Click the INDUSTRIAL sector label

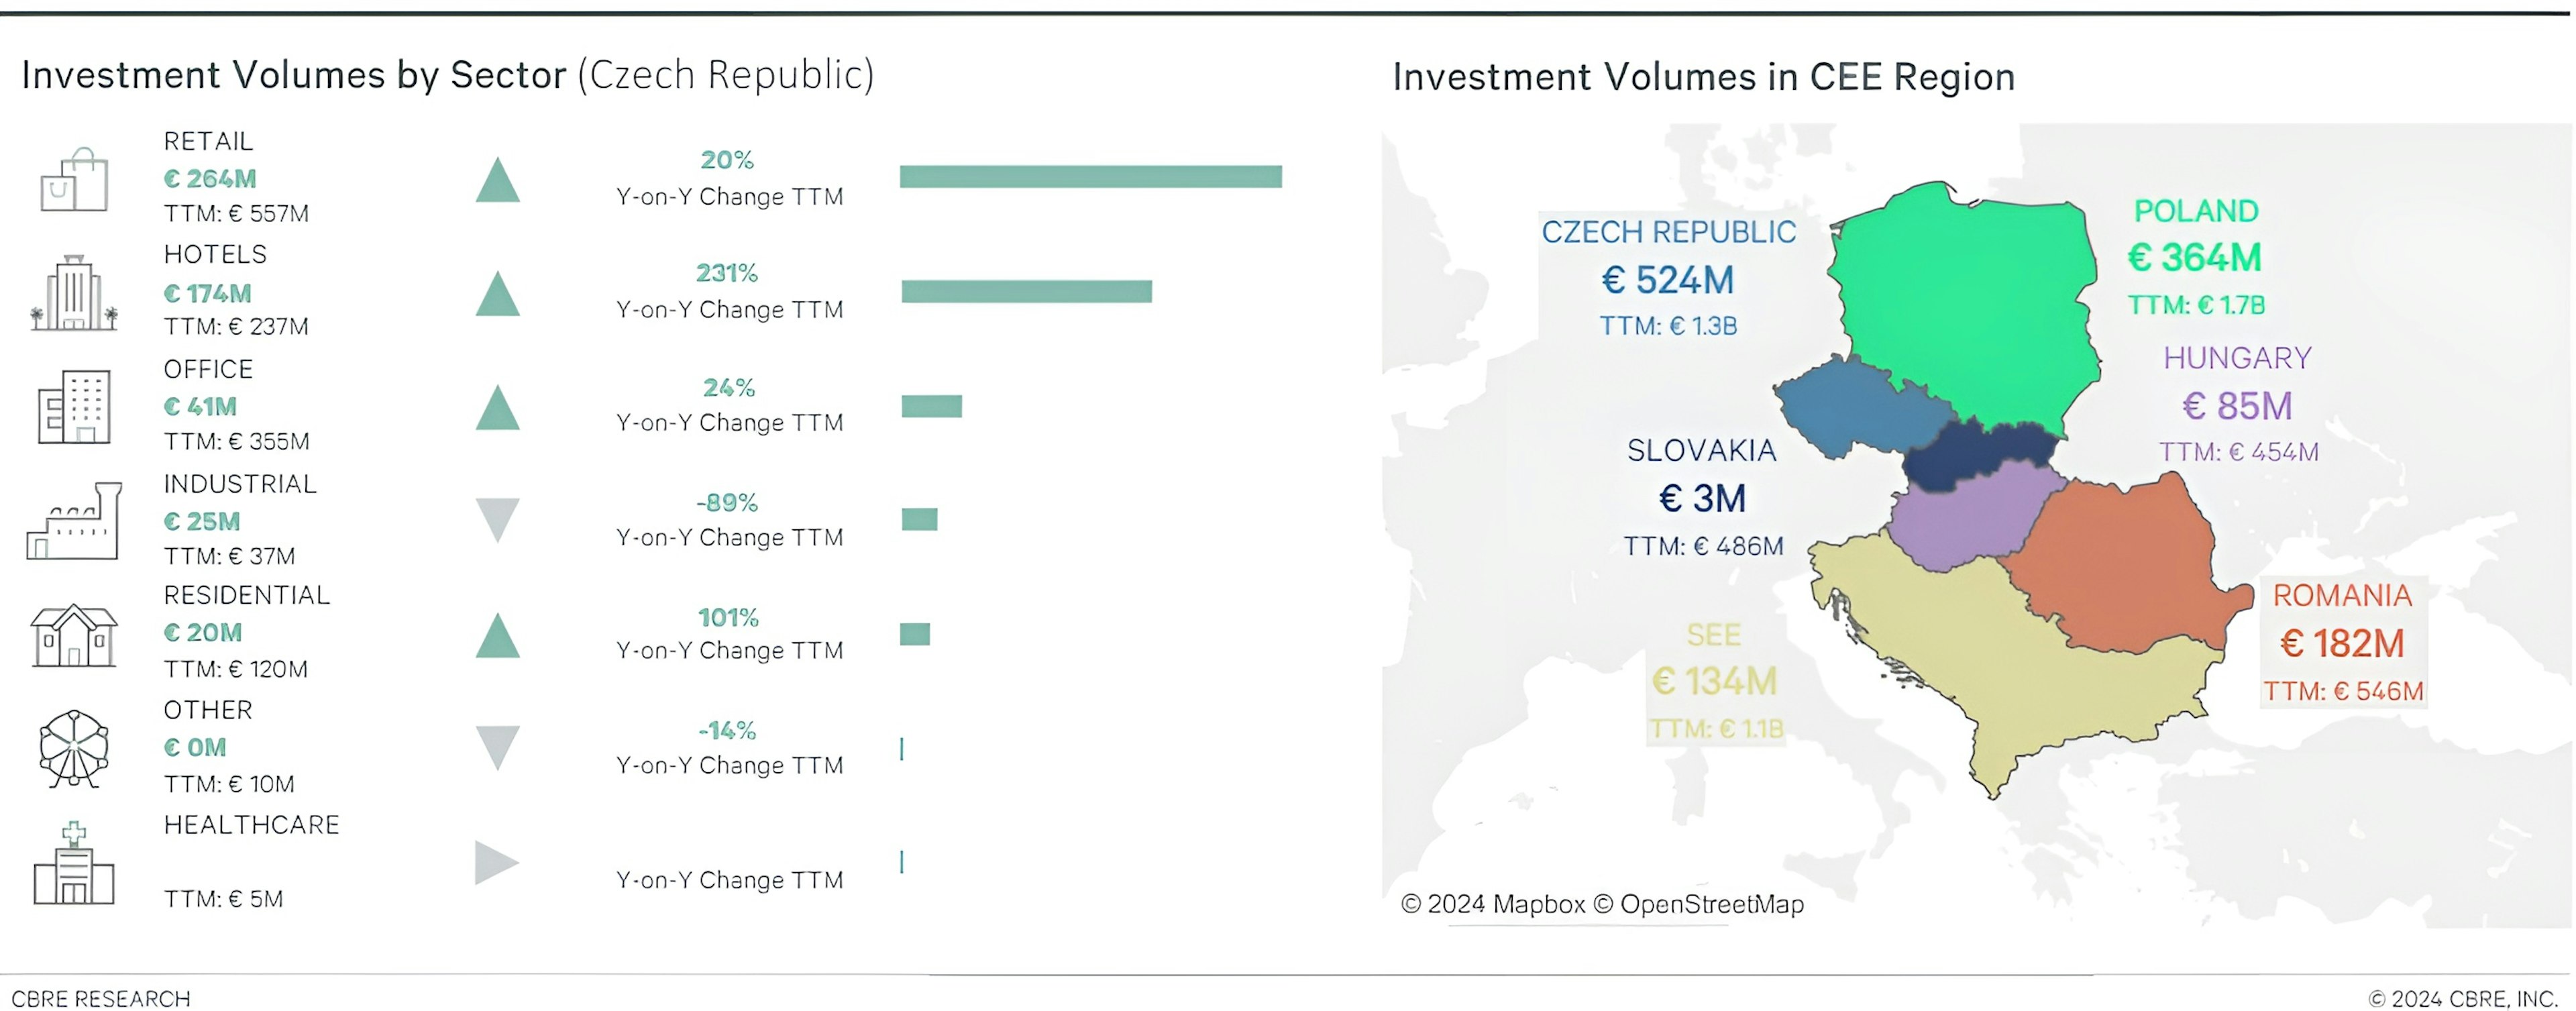[240, 484]
